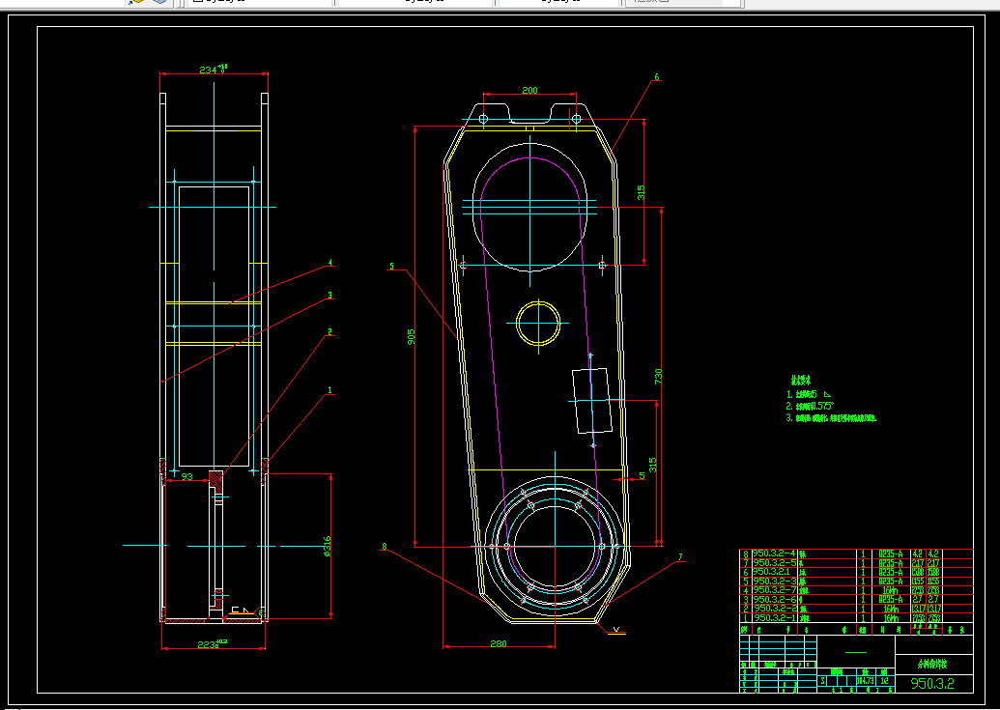The width and height of the screenshot is (1000, 710).
Task: Select balloon number 8 leader label
Action: (x=384, y=546)
